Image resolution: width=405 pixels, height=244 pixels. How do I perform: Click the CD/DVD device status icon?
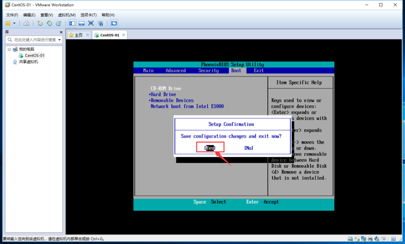coord(357,239)
